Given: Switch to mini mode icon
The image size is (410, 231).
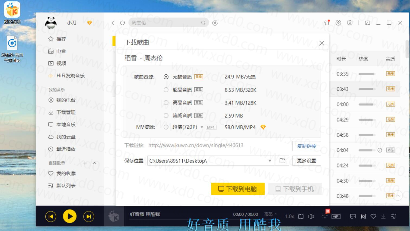Looking at the screenshot, I should pyautogui.click(x=368, y=23).
